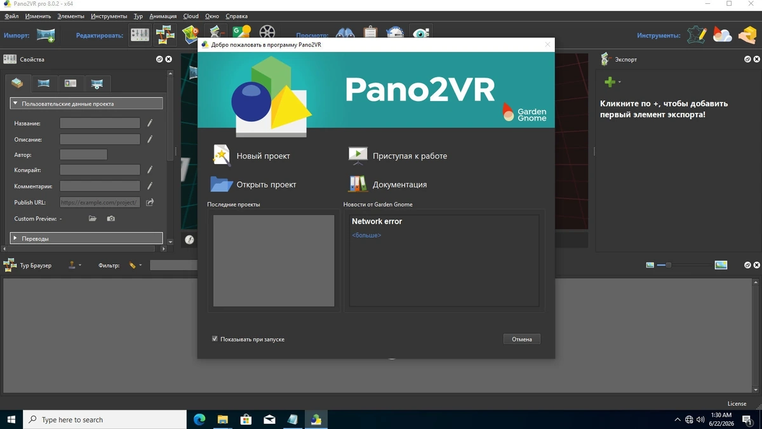Switch to project properties box tab

(17, 83)
